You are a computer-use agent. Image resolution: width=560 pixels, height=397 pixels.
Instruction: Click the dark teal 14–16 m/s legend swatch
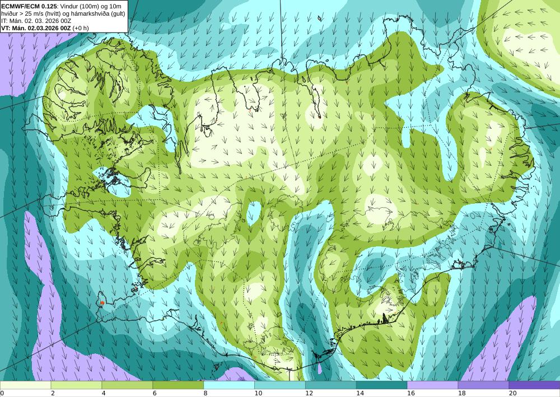(382, 385)
